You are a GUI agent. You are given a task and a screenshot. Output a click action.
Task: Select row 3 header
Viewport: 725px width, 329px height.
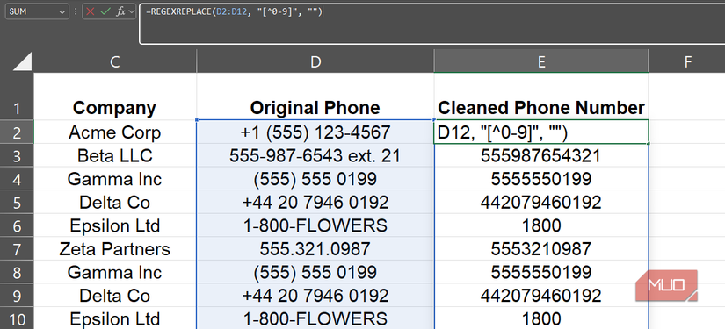(17, 155)
